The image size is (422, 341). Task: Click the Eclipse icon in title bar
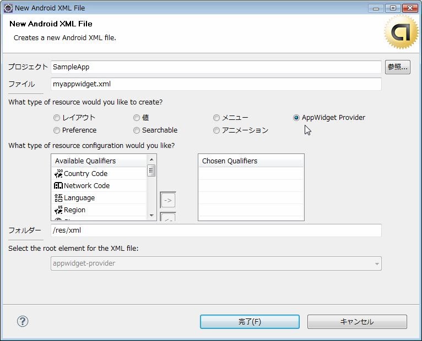pos(8,8)
